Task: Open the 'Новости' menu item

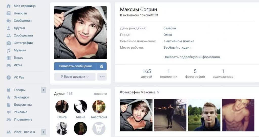Action: [x=20, y=13]
